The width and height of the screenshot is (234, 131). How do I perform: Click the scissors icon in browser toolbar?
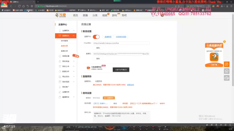222,6
